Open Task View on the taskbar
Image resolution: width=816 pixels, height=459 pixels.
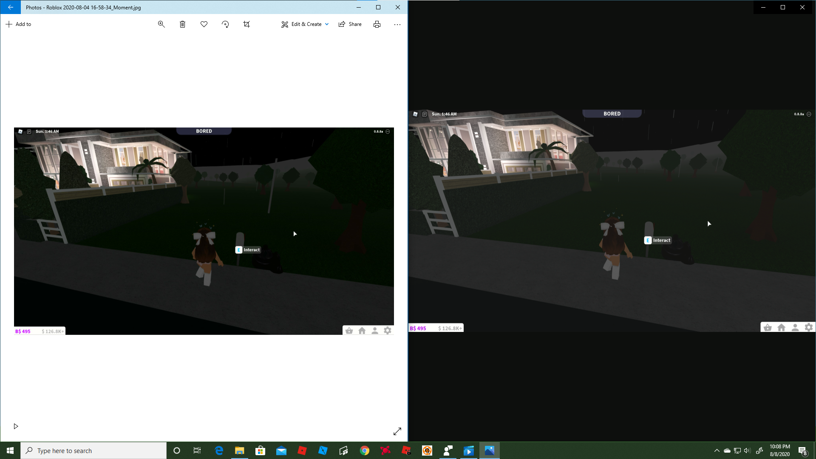point(197,450)
